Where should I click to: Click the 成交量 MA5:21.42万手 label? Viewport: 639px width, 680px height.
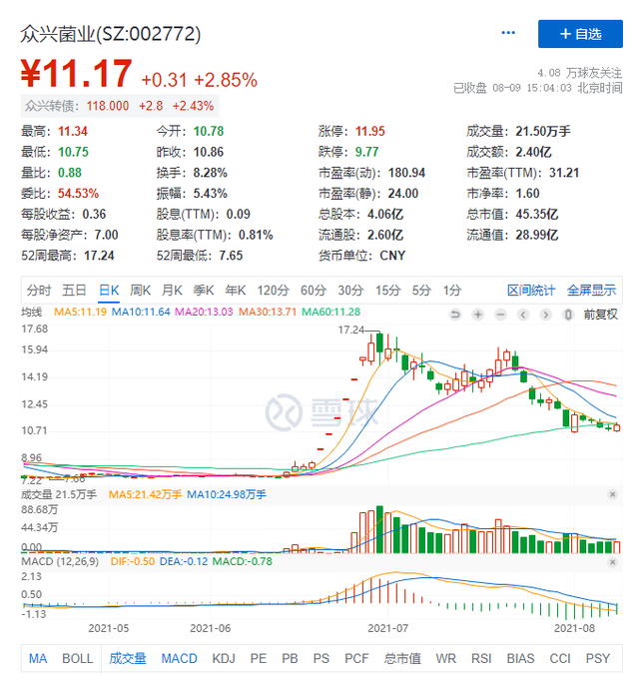(145, 494)
